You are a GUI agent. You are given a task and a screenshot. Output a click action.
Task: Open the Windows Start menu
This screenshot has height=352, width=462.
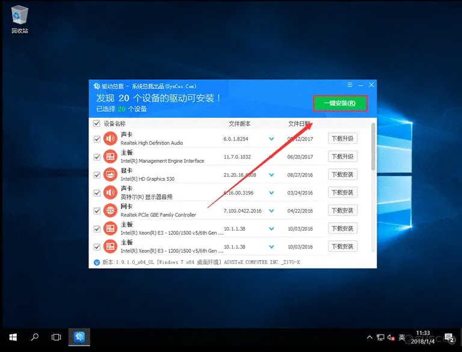pyautogui.click(x=12, y=337)
